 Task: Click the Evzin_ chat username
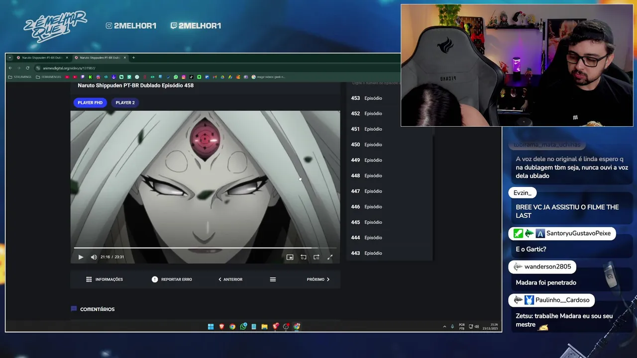(x=523, y=193)
